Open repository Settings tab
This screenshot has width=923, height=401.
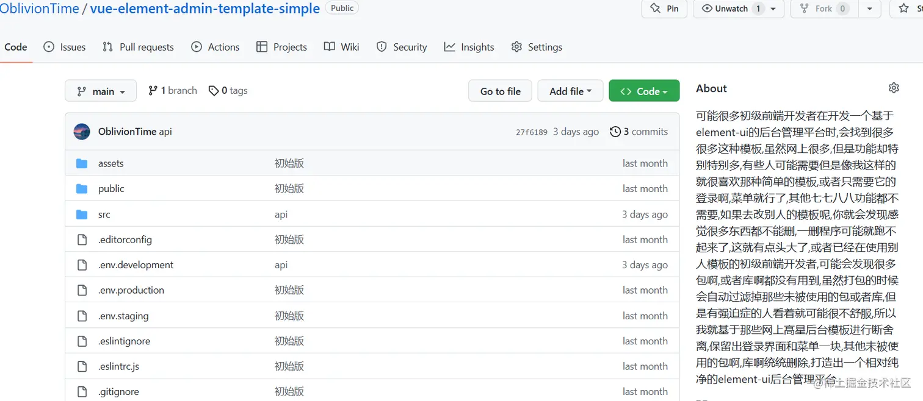coord(537,47)
